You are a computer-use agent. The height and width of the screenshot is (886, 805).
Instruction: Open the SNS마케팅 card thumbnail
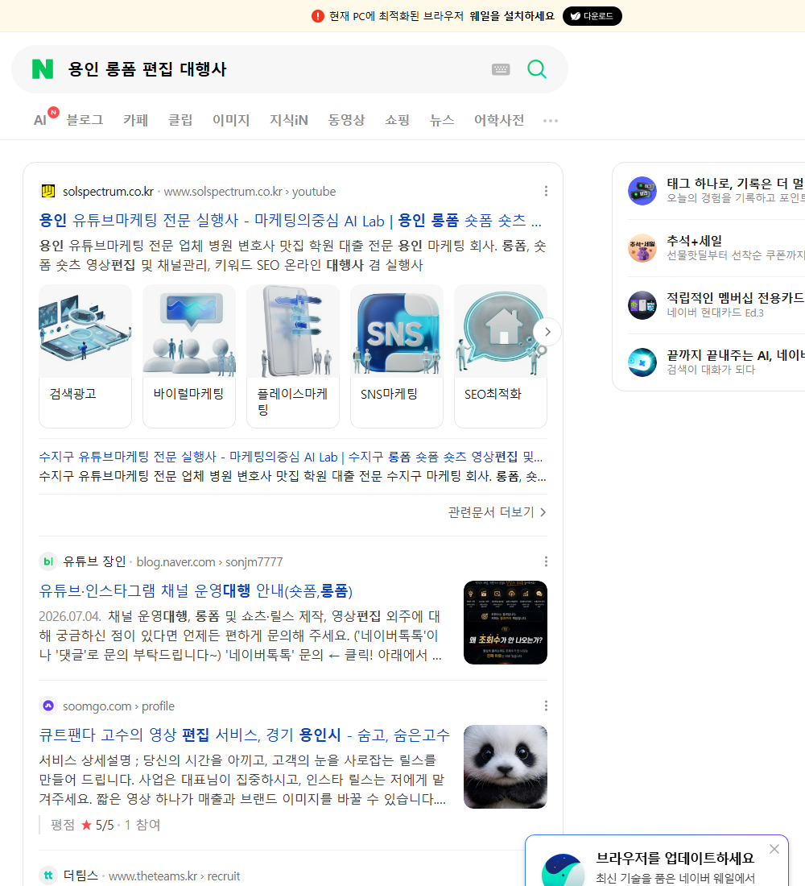pos(397,331)
